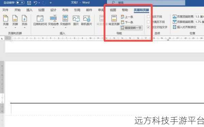Expand dropdown arrow under 文档部件
The width and height of the screenshot is (204, 127).
click(65, 28)
